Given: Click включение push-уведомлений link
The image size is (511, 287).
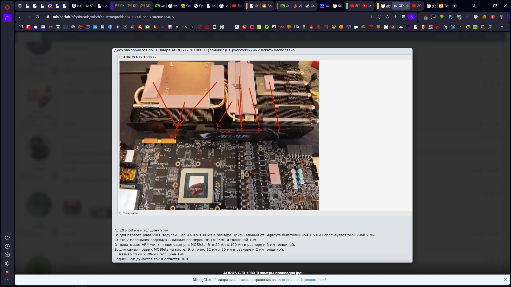Looking at the screenshot, I should point(302,280).
